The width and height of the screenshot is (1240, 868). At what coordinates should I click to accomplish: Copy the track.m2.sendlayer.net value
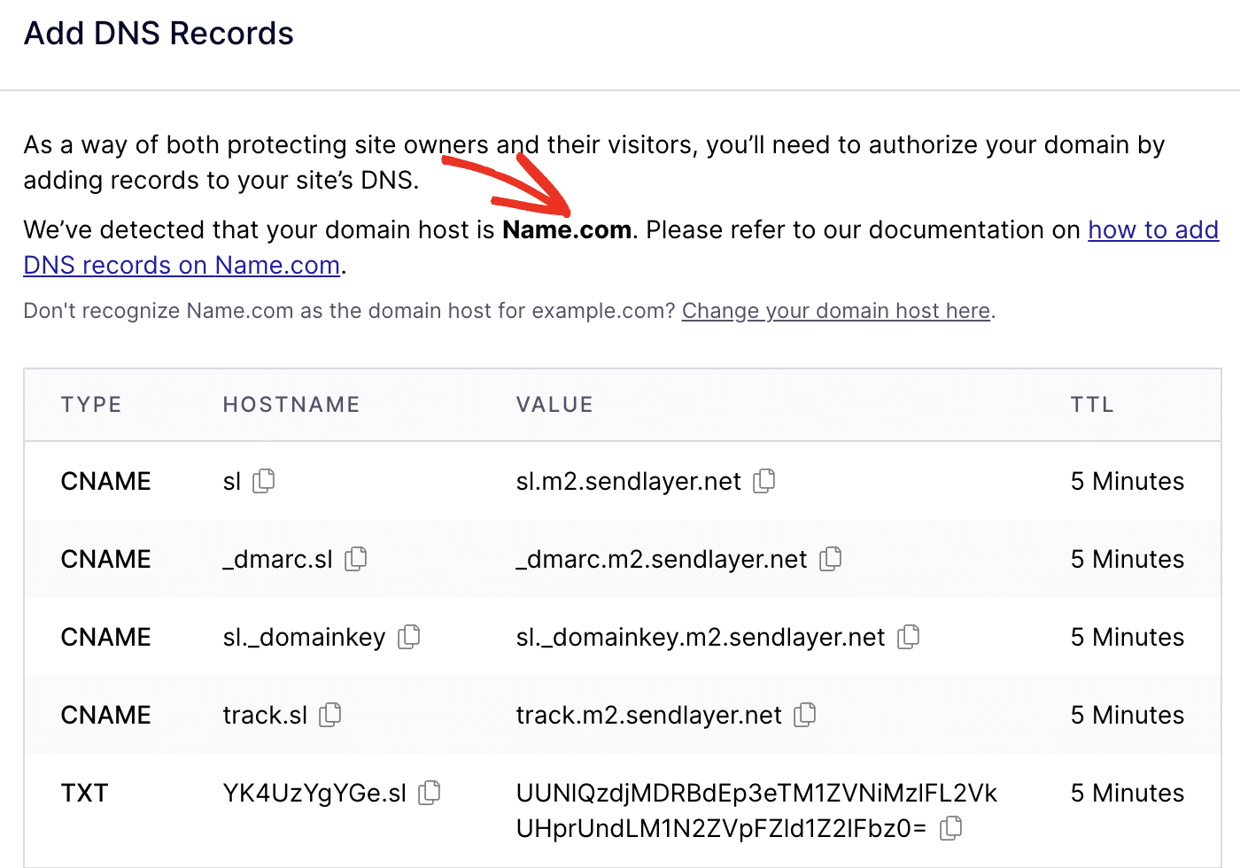[805, 715]
